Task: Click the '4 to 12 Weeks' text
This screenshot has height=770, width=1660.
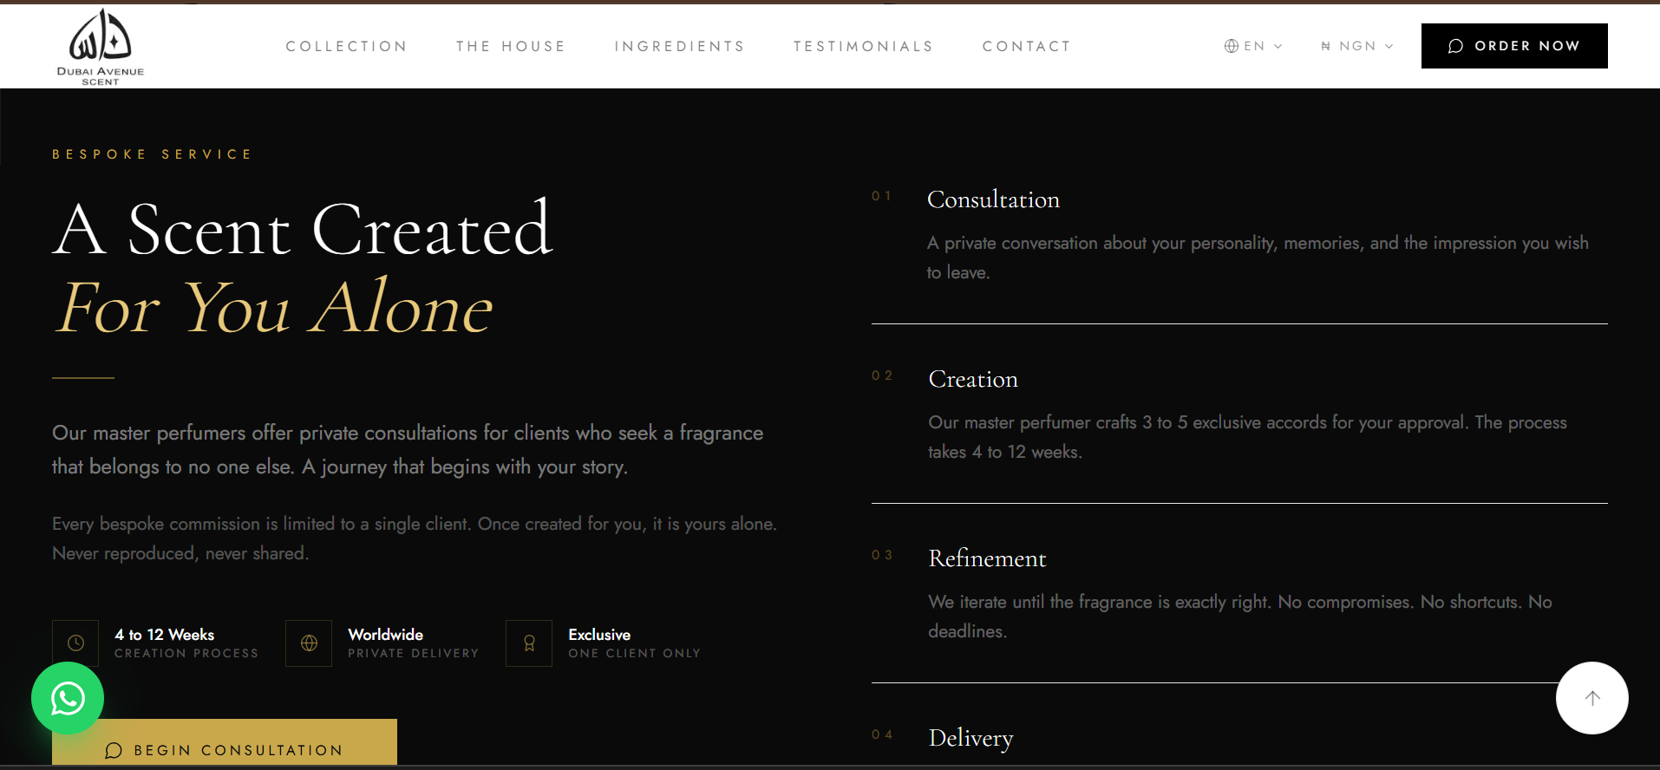Action: (164, 635)
